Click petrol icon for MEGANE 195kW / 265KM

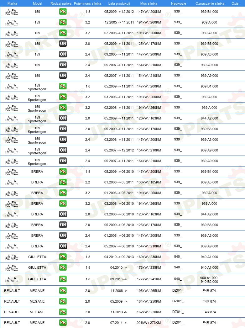click(x=63, y=291)
